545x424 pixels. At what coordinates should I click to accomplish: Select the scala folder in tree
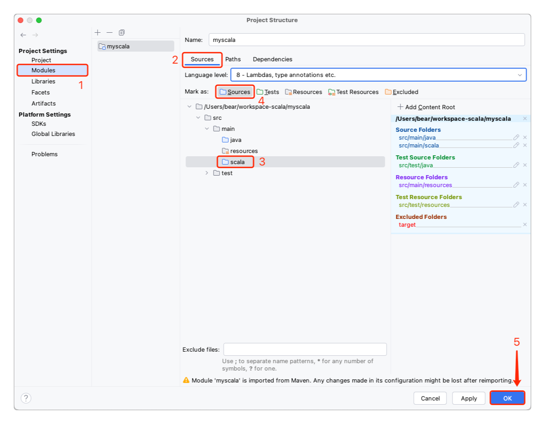point(233,162)
